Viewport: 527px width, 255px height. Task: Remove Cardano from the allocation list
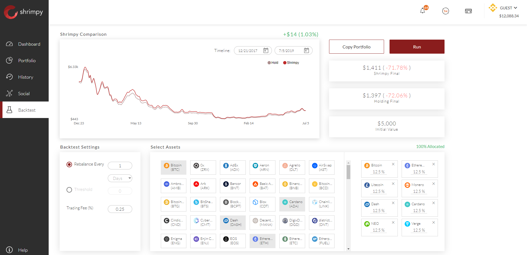point(434,203)
